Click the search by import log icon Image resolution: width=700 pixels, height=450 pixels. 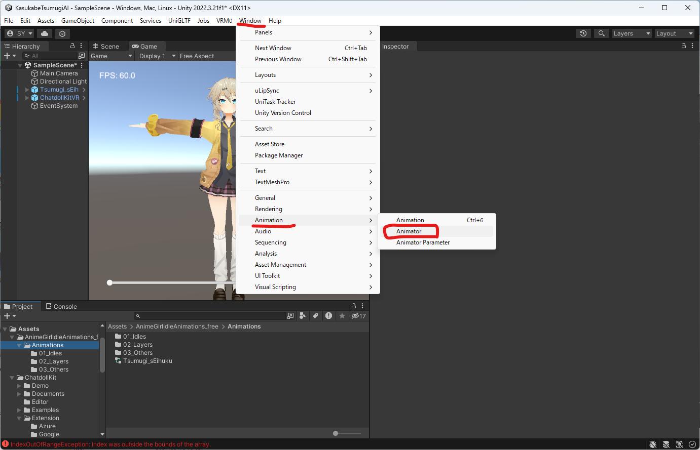click(328, 316)
